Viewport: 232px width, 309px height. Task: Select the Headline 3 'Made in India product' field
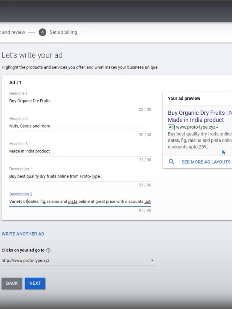[80, 151]
